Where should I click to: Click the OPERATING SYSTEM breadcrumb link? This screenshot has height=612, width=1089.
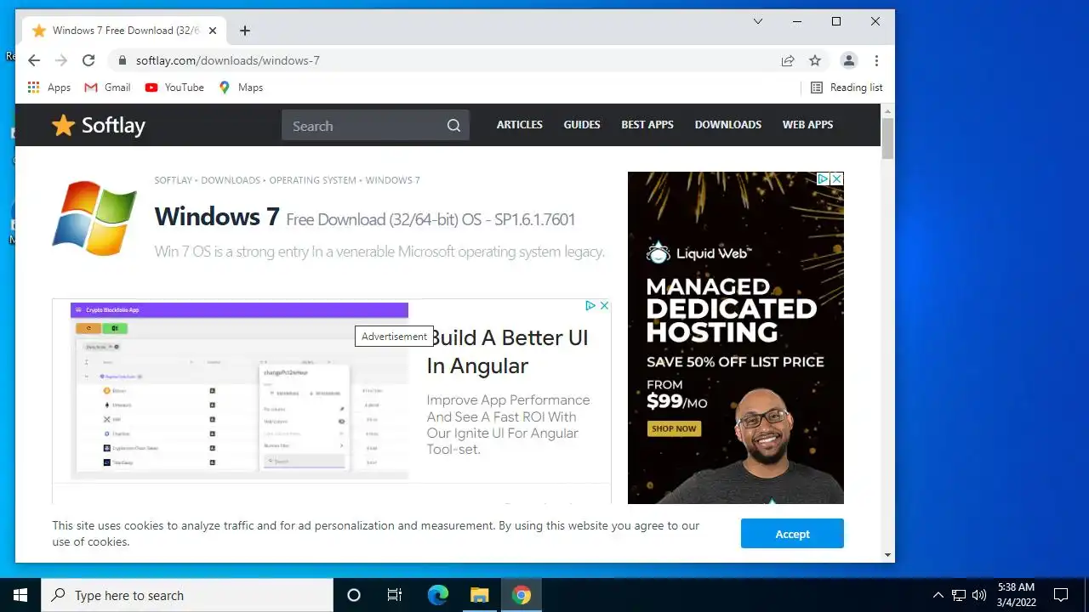(x=313, y=180)
